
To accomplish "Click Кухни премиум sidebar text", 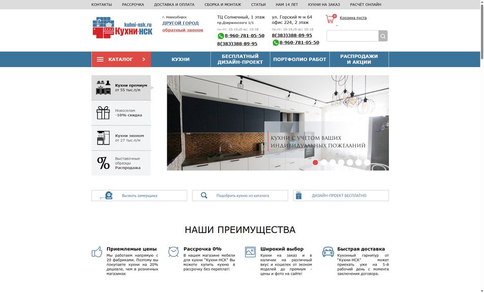I will click(131, 87).
